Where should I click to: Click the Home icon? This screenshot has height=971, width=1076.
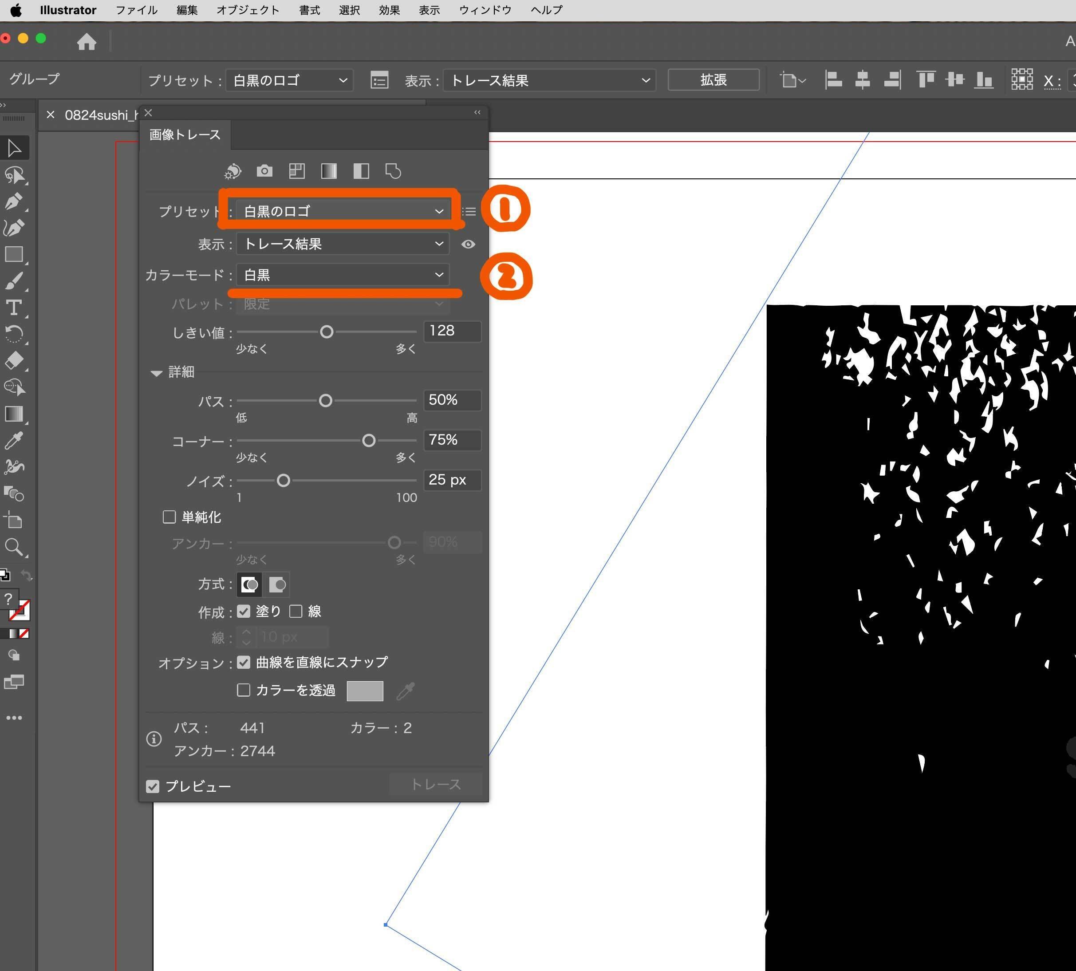87,41
